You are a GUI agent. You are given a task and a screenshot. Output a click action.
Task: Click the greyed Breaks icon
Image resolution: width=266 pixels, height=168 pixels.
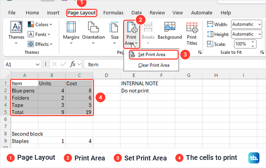[148, 27]
